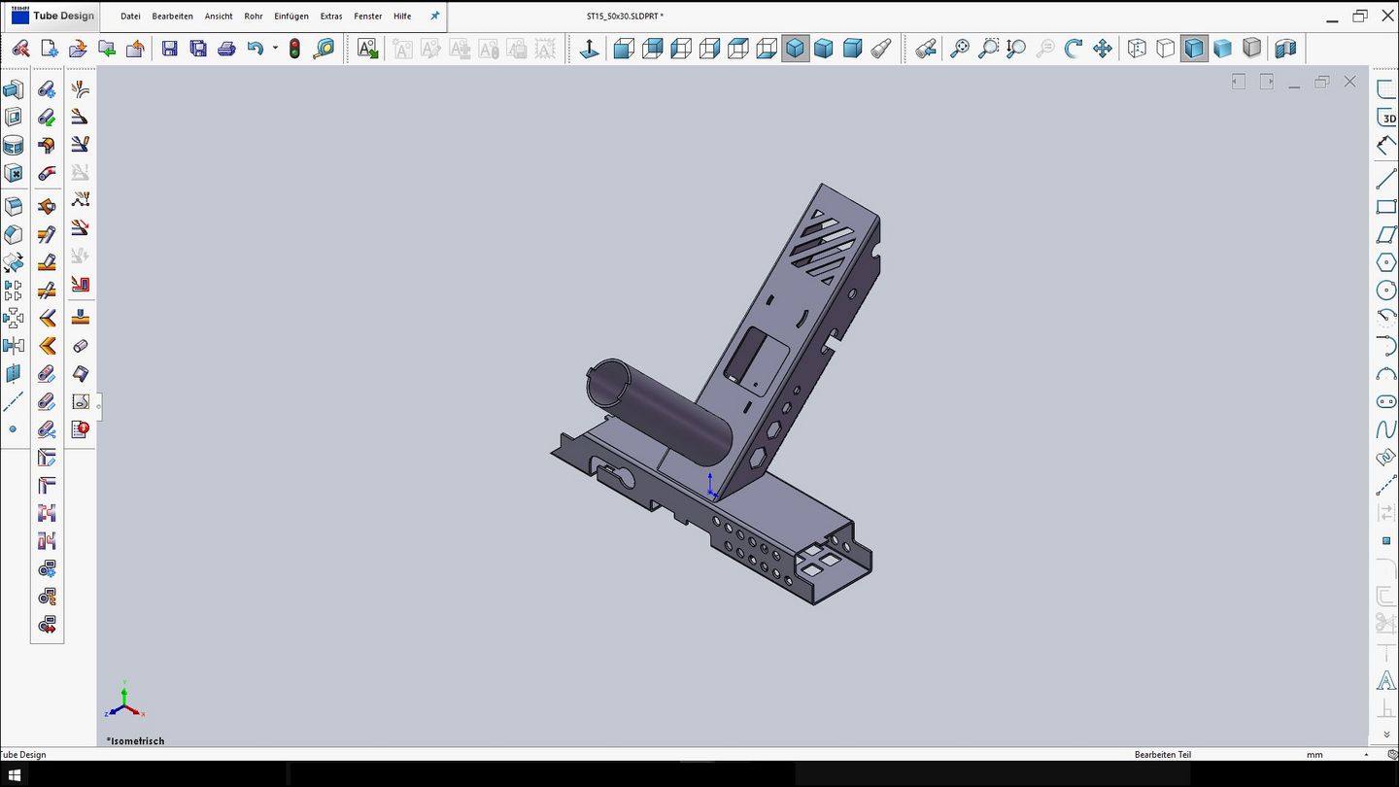Open the Extras menu
Screen dimensions: 1399x787
pyautogui.click(x=330, y=16)
